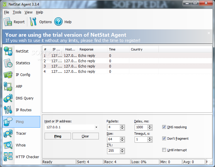The height and width of the screenshot is (167, 215).
Task: Click the Sent: 4 status field
Action: point(90,162)
